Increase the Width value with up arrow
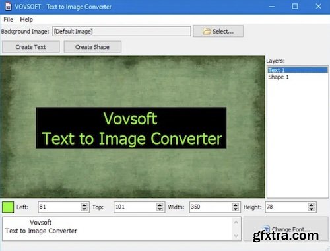The width and height of the screenshot is (330, 251). [x=236, y=205]
